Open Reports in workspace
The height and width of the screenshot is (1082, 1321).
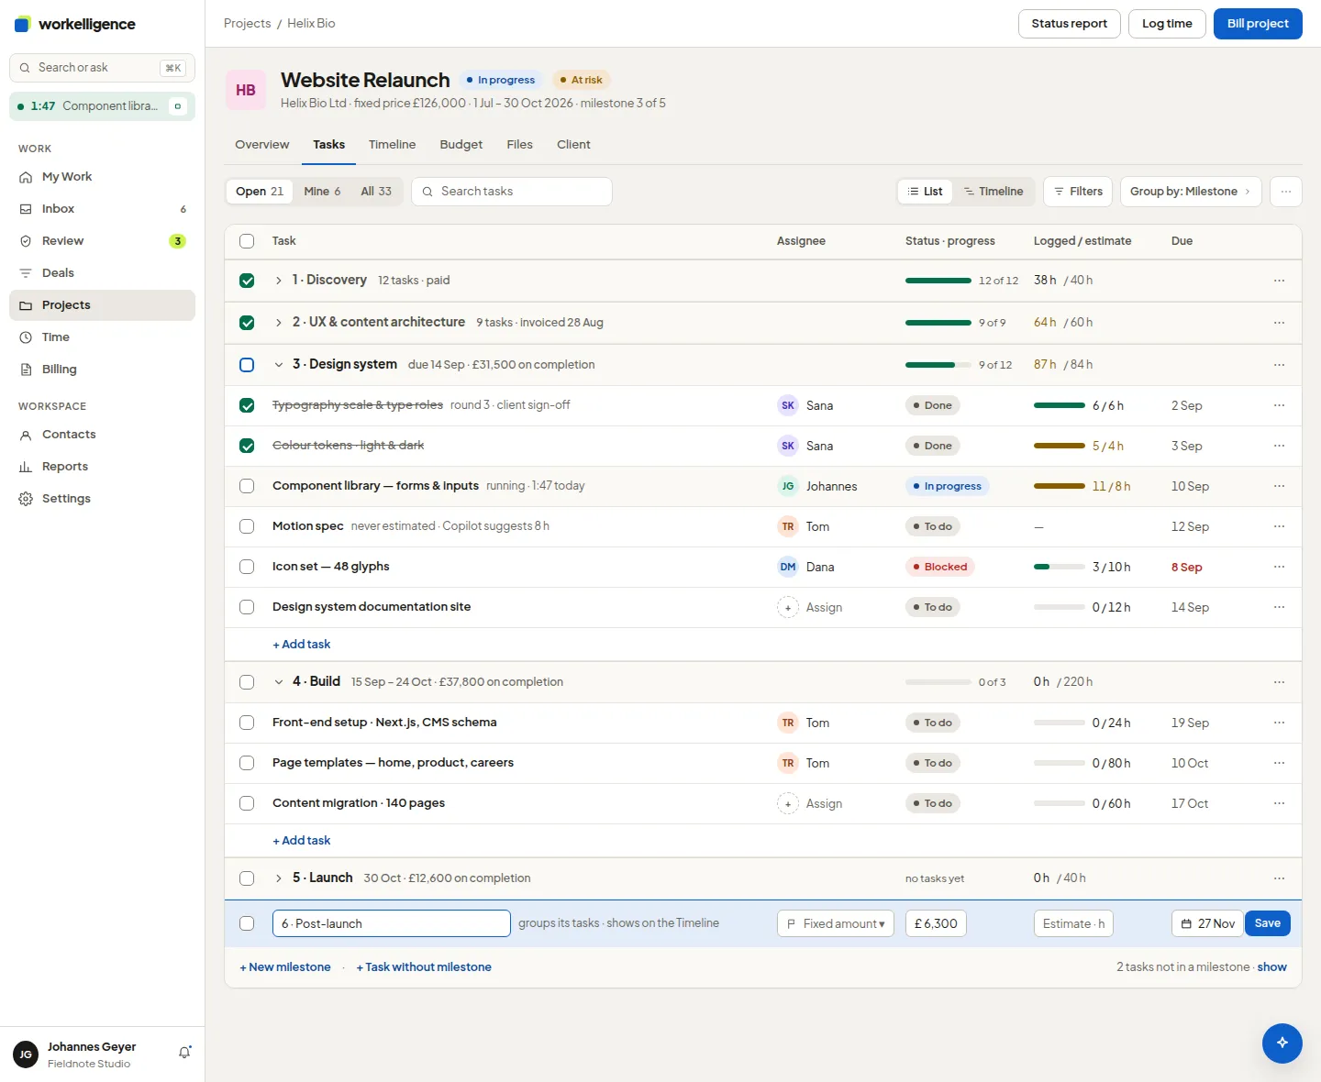pyautogui.click(x=102, y=467)
